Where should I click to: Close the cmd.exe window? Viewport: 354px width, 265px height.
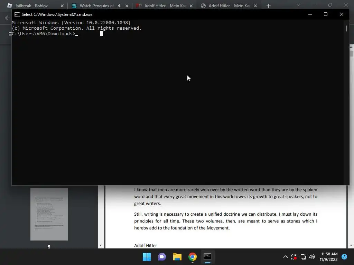(341, 14)
